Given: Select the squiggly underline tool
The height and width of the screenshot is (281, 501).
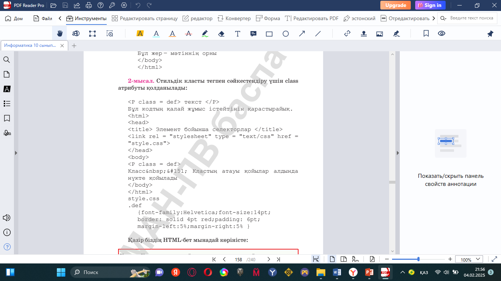Looking at the screenshot, I should (172, 34).
